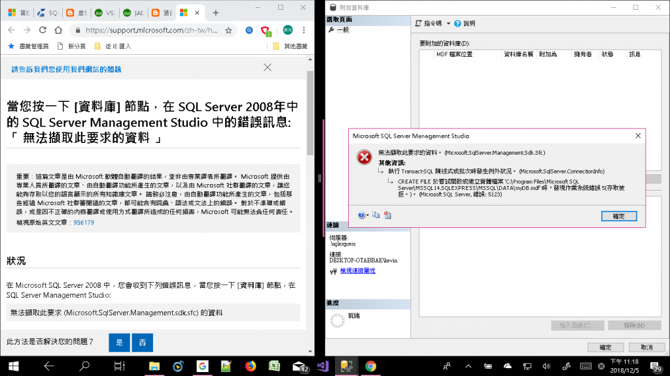The image size is (670, 376).
Task: Open the 其他書籤 folder
Action: 290,46
